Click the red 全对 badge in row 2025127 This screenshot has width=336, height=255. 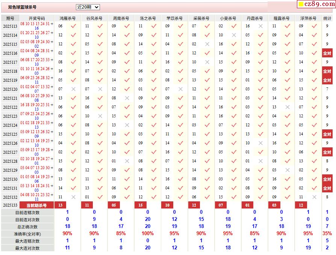[x=327, y=152]
